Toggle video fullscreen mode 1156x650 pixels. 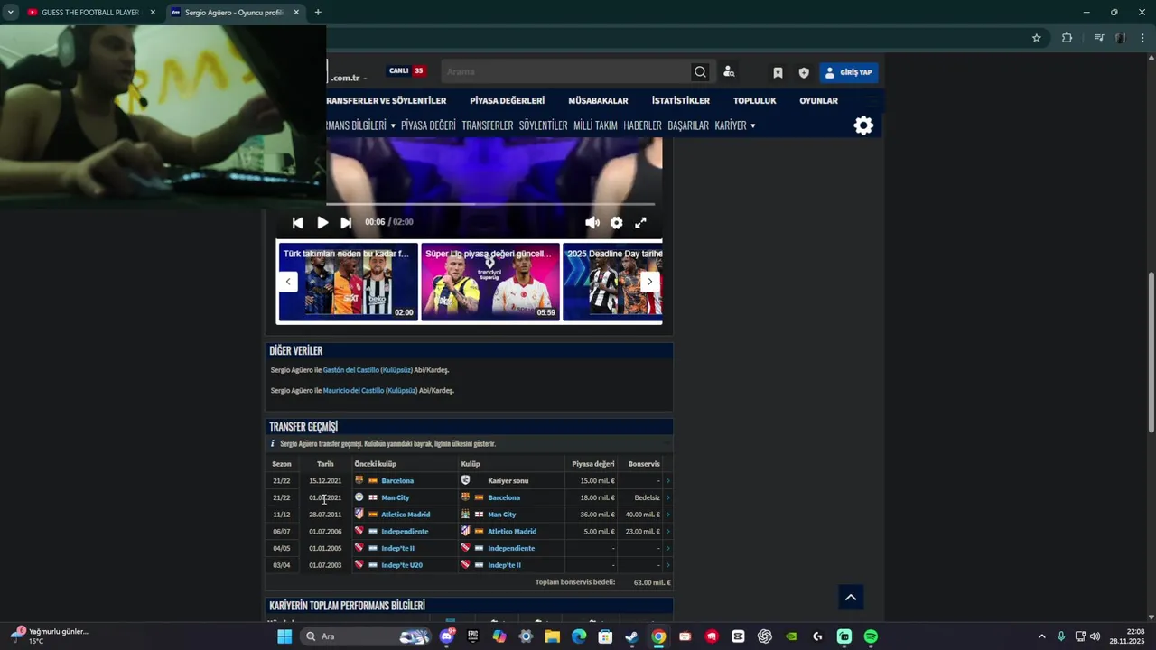pos(640,223)
